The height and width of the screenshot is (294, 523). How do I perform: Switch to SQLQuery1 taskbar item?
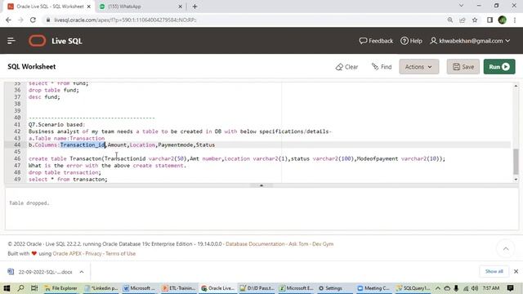pos(413,288)
